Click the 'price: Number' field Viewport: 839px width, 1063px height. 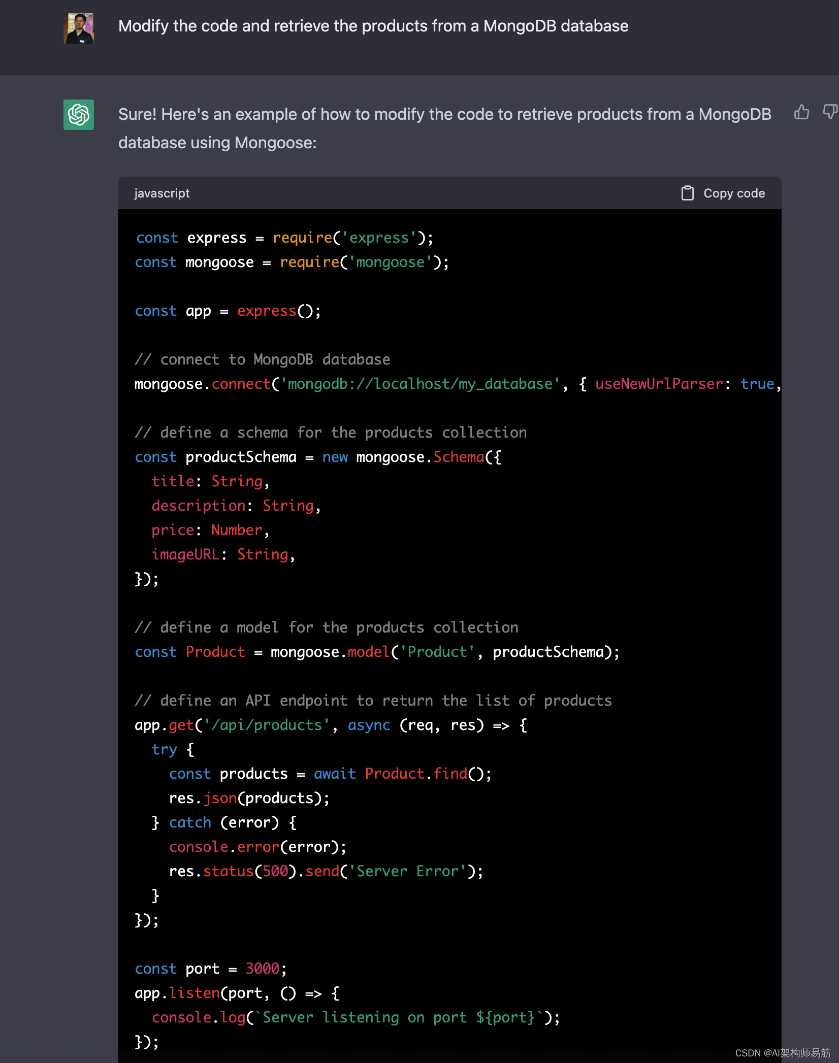pos(211,530)
